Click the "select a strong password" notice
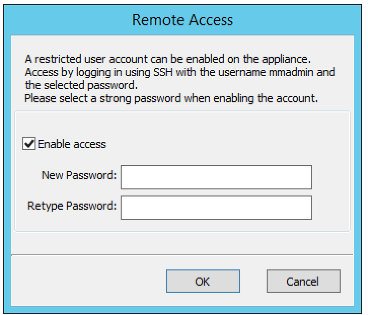This screenshot has width=368, height=315. tap(171, 98)
